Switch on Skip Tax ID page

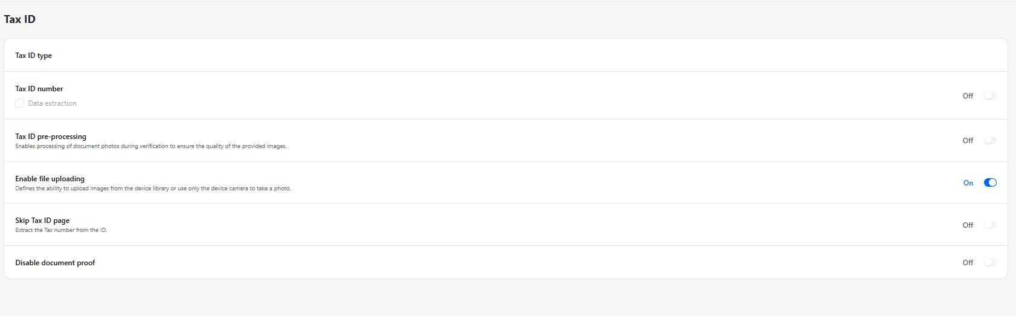(x=990, y=225)
